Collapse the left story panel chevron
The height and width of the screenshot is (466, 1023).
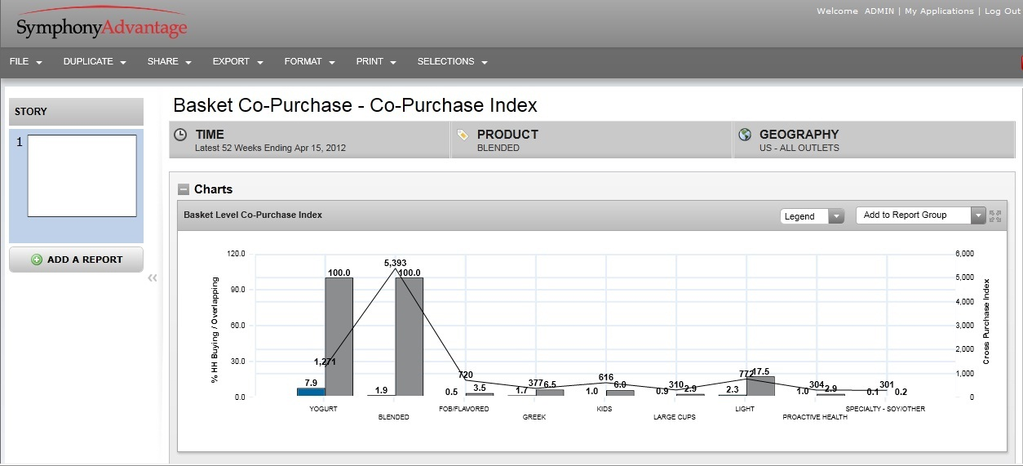153,278
